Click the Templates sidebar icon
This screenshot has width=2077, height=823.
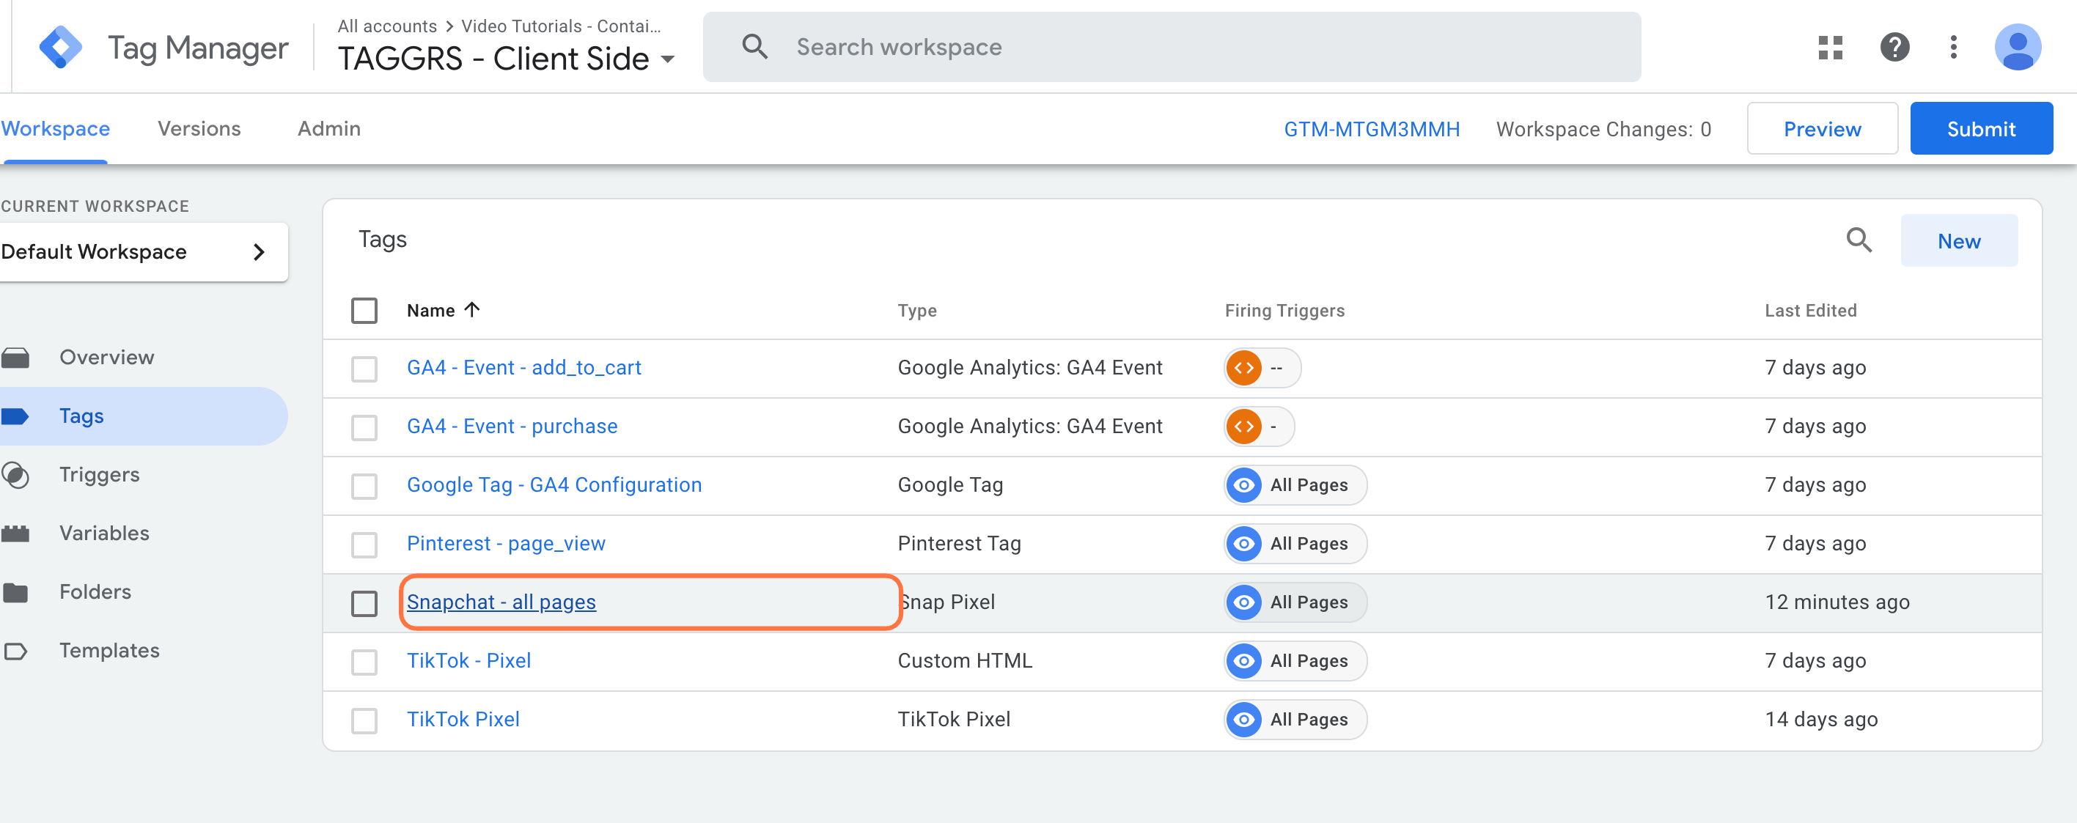15,651
